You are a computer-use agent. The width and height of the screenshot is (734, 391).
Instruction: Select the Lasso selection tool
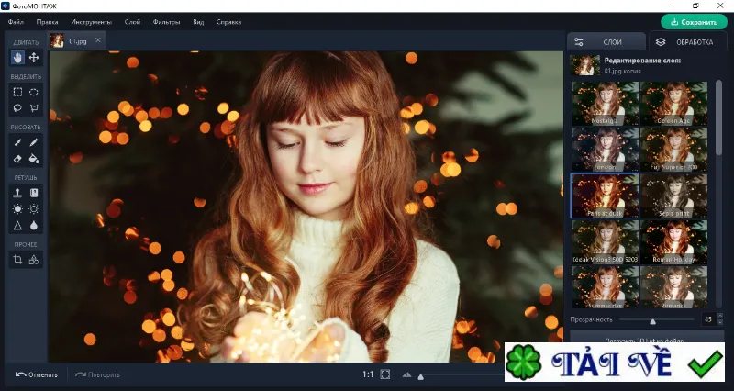coord(17,108)
